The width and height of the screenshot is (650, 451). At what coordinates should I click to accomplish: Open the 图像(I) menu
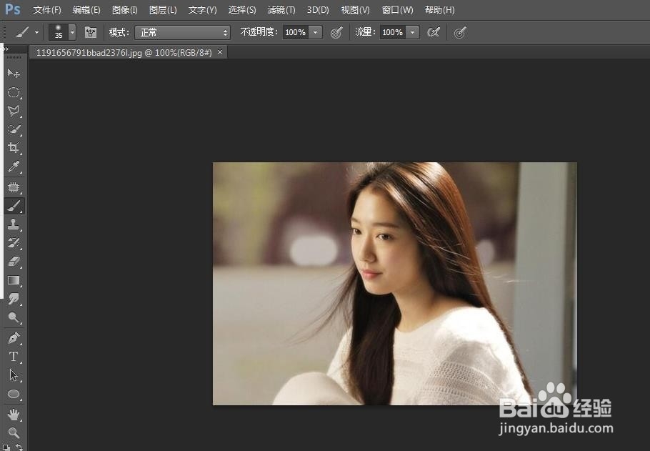click(x=124, y=9)
